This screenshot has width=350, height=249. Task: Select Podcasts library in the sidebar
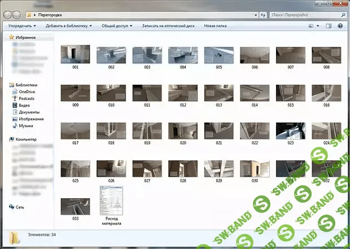pos(27,98)
